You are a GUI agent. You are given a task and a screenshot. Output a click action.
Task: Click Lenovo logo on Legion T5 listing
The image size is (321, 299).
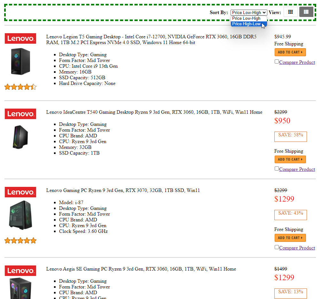coord(20,39)
